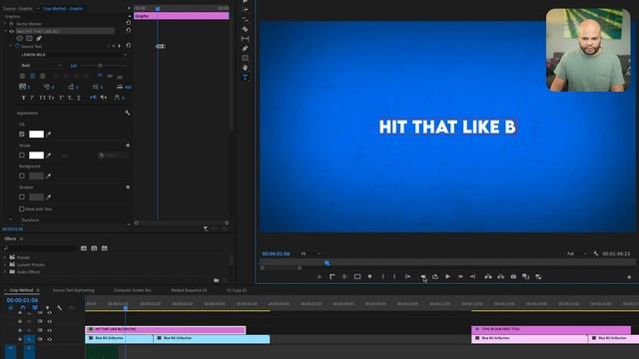Add another stroke with plus icon
Image resolution: width=639 pixels, height=359 pixels.
click(x=128, y=146)
